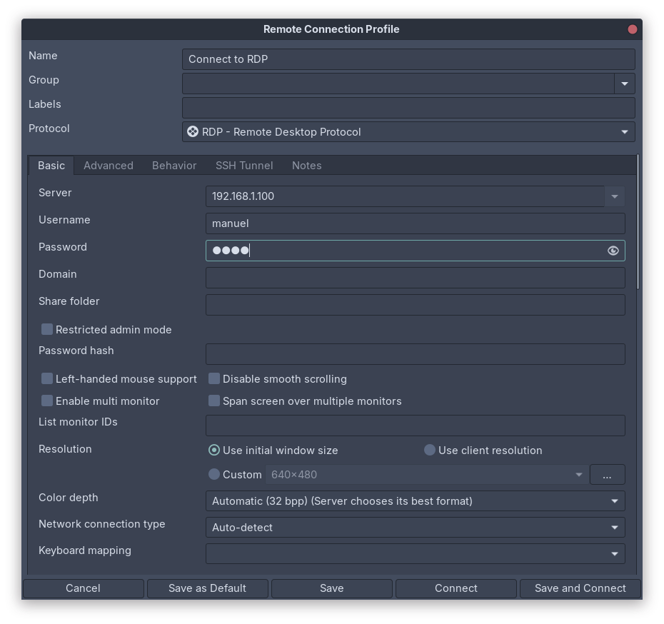Open the Network connection type dropdown

point(613,528)
